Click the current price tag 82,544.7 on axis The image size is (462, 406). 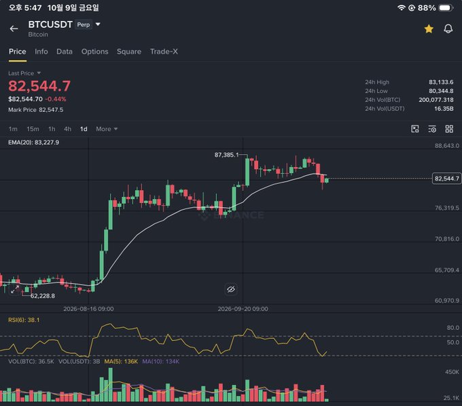click(446, 179)
